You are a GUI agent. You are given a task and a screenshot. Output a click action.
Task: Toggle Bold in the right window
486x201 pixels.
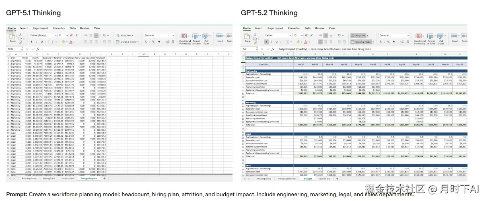click(266, 42)
